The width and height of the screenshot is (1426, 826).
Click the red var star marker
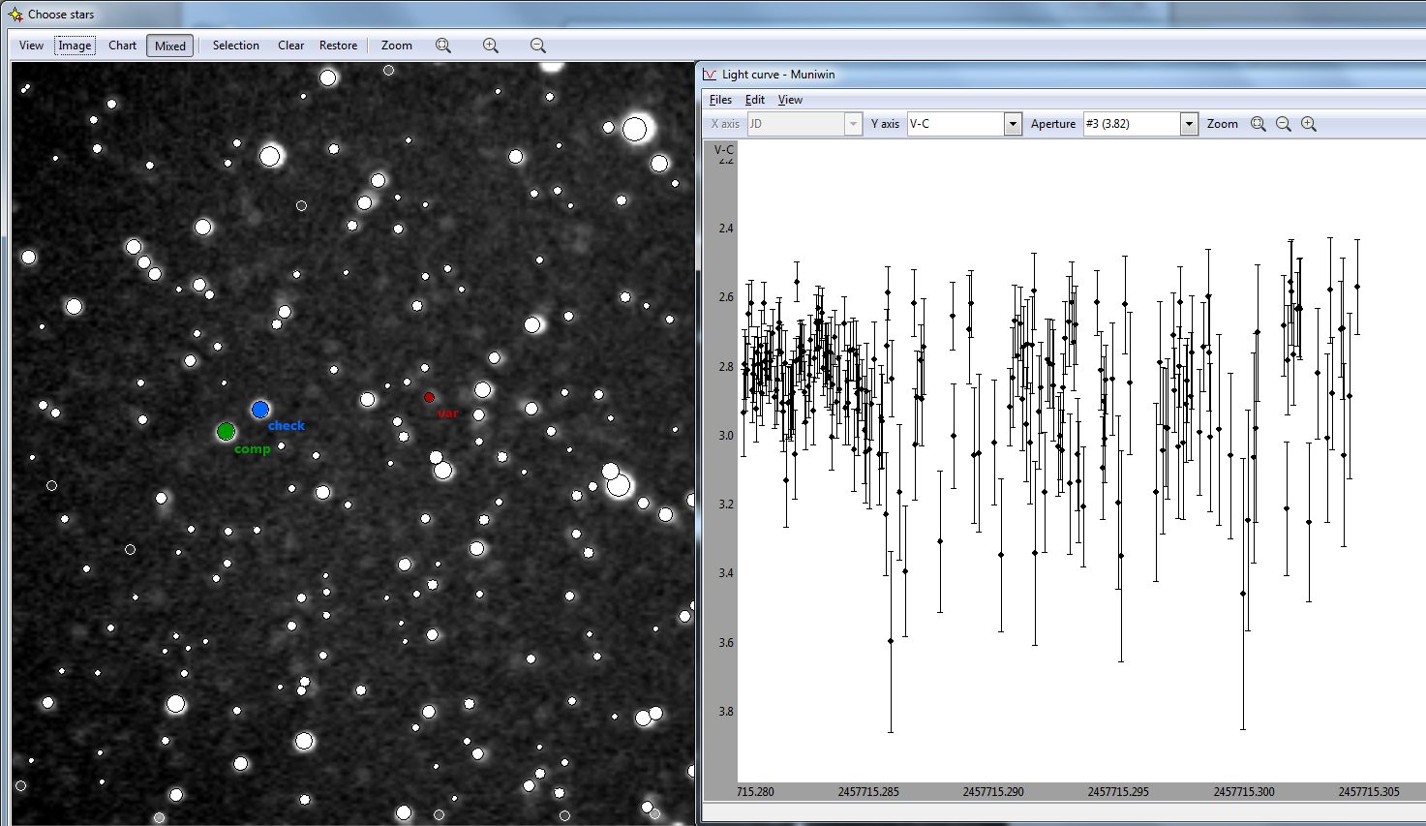pos(429,397)
